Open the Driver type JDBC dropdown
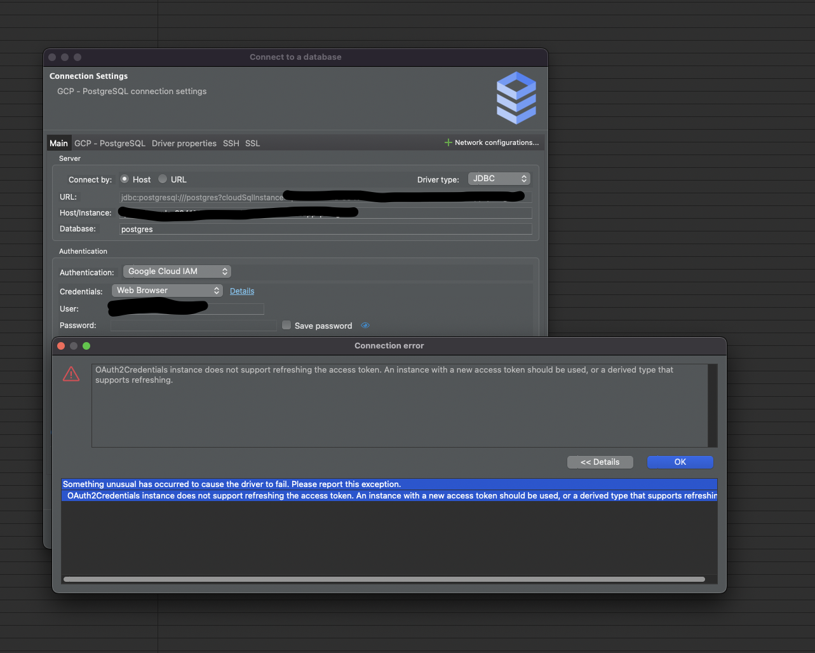The height and width of the screenshot is (653, 815). (x=499, y=179)
